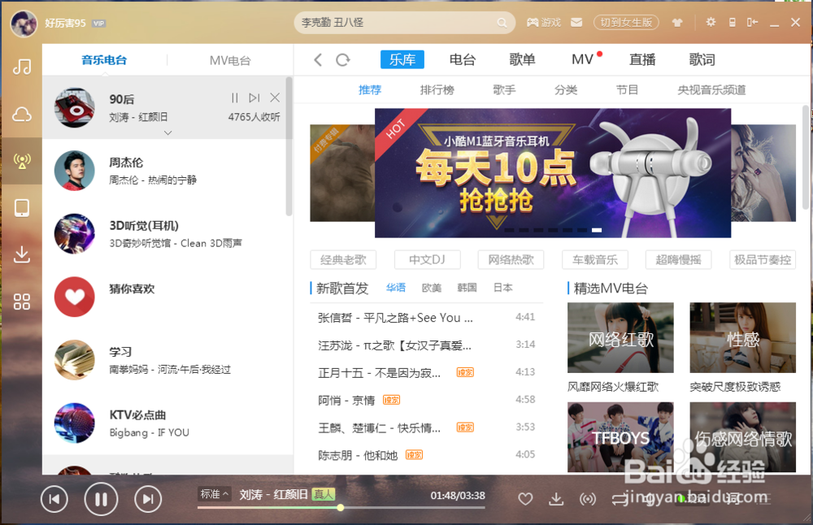
Task: Open the MV tab
Action: click(582, 59)
